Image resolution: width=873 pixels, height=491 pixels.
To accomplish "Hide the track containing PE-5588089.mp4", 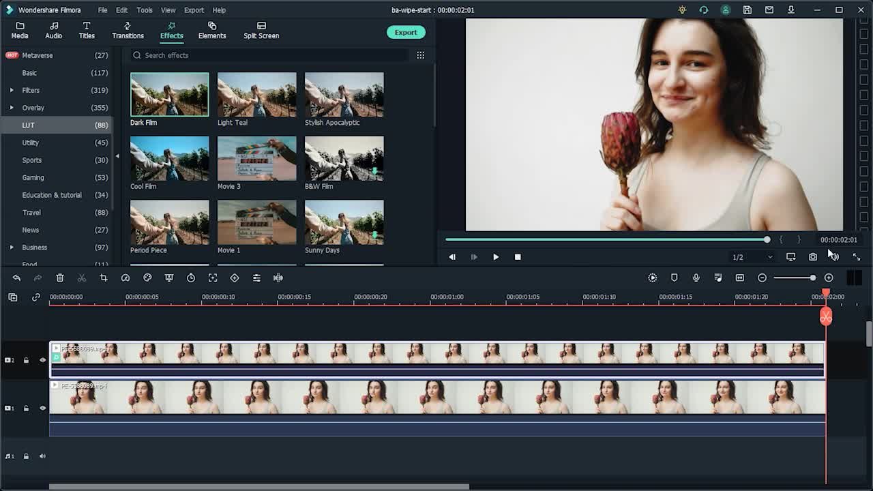I will pyautogui.click(x=42, y=359).
